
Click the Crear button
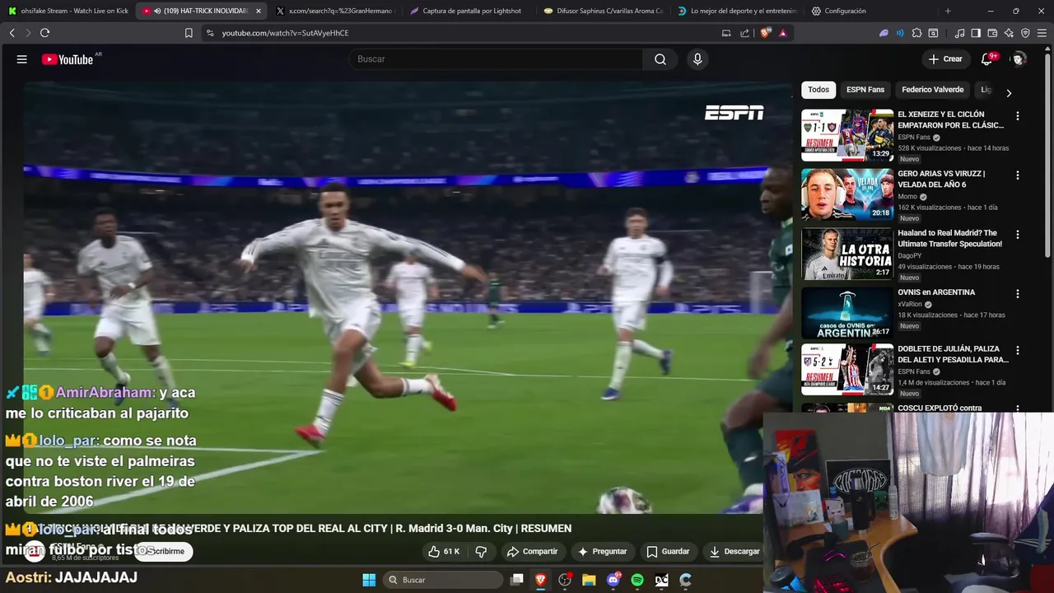945,59
